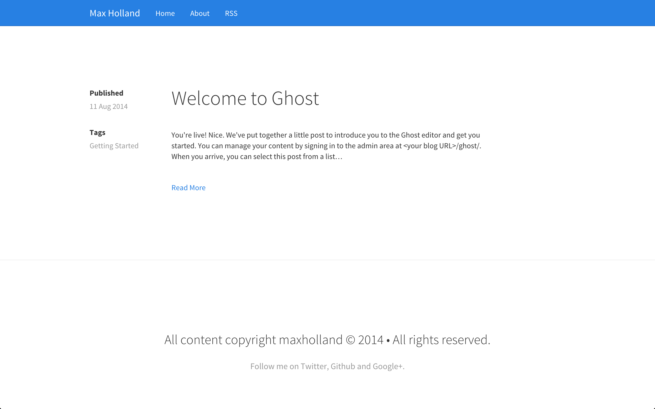Select the Getting Started tag
Image resolution: width=655 pixels, height=409 pixels.
114,146
